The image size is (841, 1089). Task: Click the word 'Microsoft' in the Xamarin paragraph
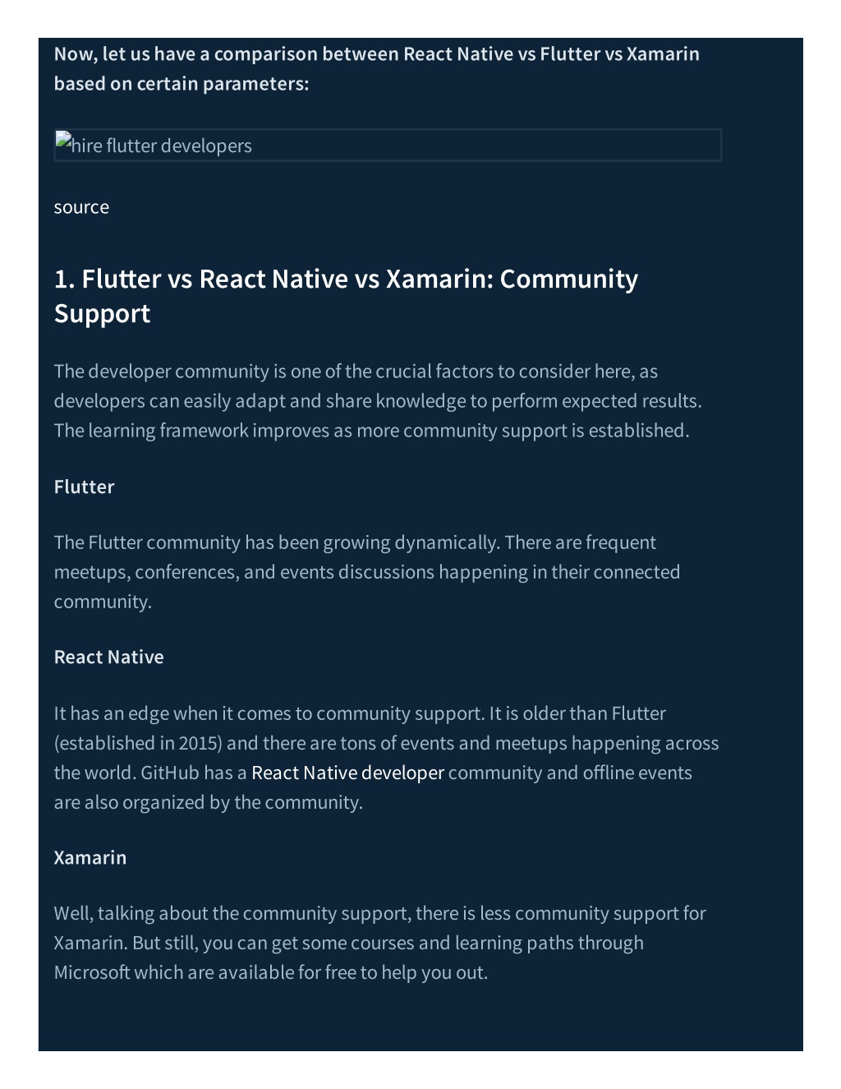92,973
